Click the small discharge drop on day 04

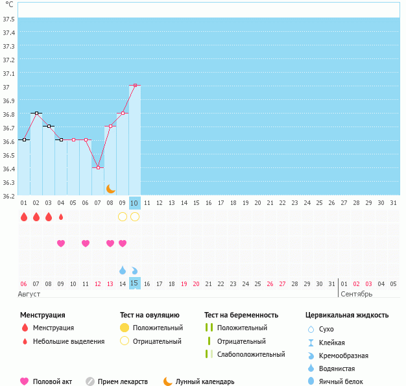click(61, 217)
